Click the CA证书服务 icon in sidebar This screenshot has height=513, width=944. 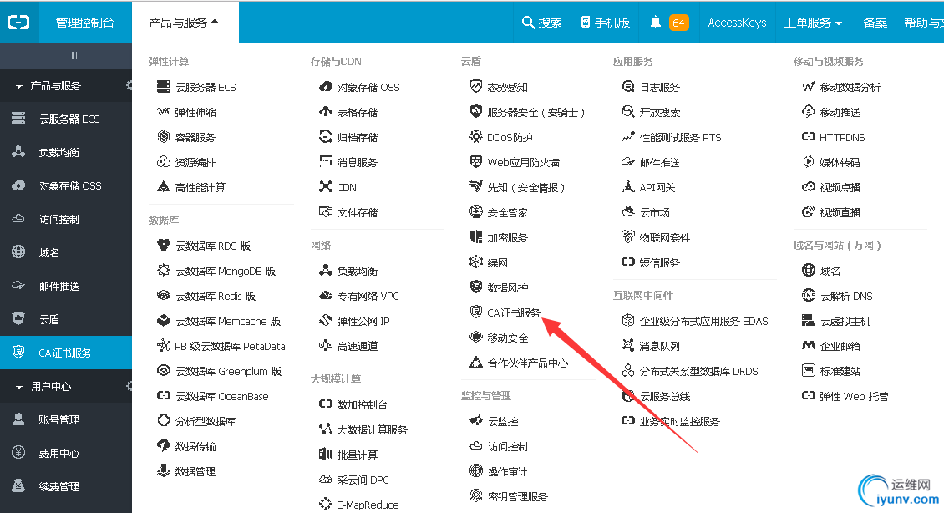18,353
